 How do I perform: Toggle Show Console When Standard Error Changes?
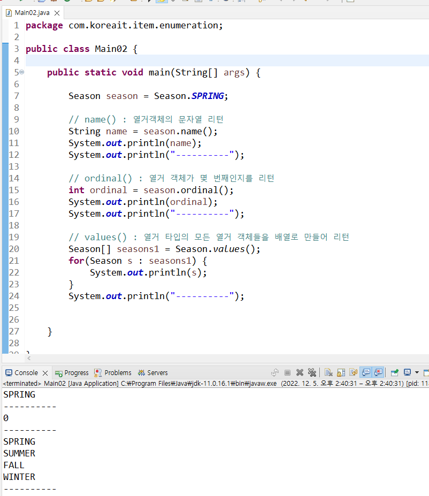378,372
